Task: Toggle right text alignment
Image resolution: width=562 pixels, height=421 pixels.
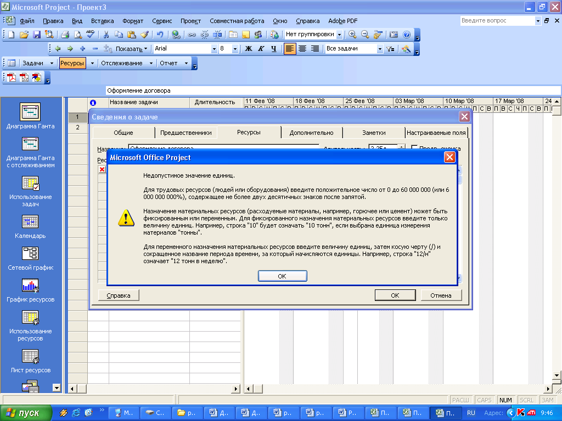Action: click(x=314, y=49)
